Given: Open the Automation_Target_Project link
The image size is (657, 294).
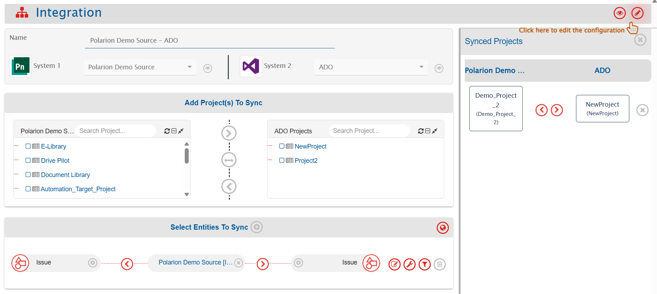Looking at the screenshot, I should tap(78, 189).
